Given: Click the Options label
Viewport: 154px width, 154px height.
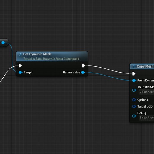Looking at the screenshot, I should coord(143,100).
